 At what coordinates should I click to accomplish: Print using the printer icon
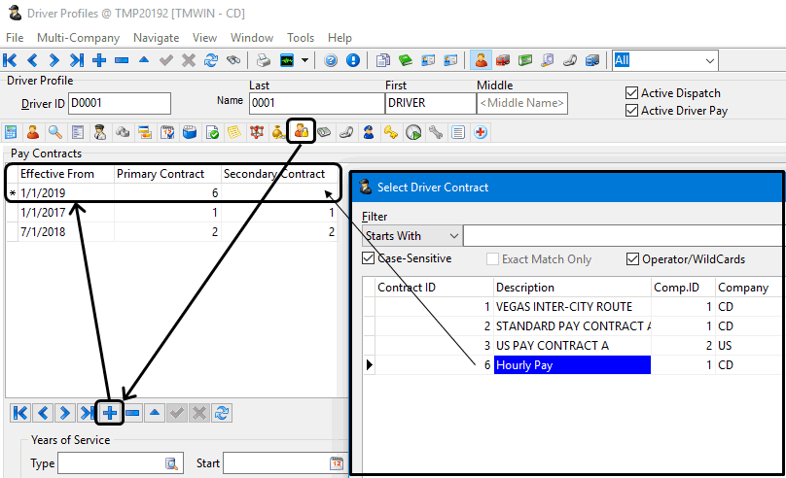264,60
